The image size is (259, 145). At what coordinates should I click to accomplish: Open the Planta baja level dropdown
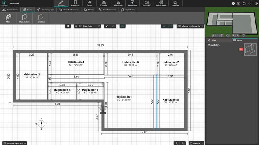(x=89, y=26)
